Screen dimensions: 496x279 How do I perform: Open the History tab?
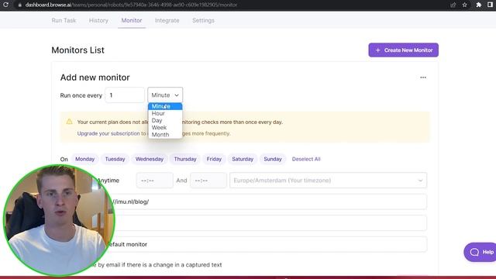tap(98, 20)
